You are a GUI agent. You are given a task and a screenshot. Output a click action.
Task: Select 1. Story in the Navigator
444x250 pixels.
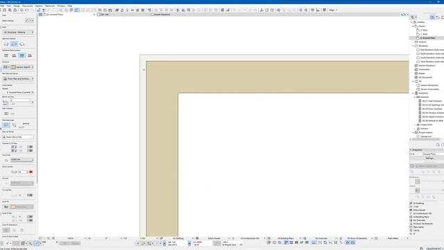[x=424, y=34]
